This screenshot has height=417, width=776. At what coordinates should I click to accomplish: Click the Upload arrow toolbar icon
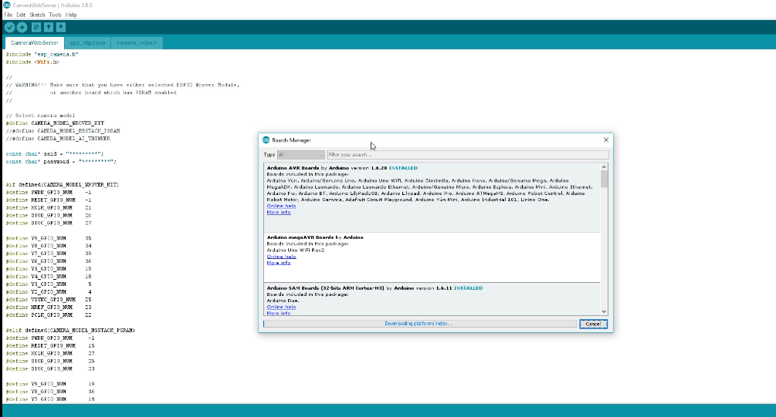[x=22, y=27]
